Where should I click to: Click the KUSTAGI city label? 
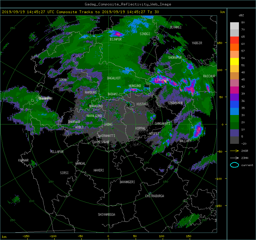tap(143, 104)
